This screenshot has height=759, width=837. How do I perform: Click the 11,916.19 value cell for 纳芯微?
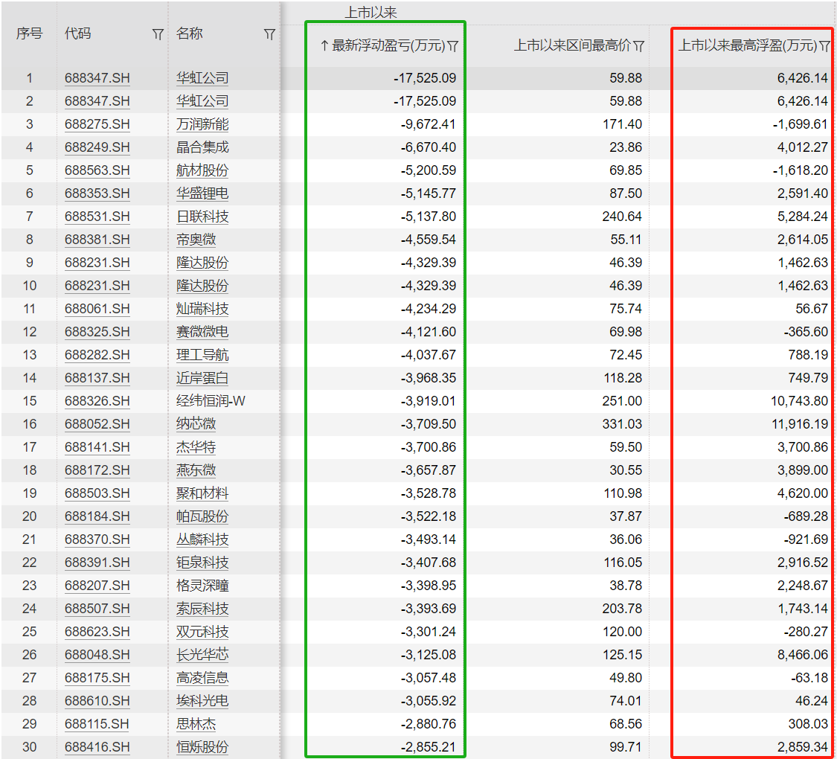[799, 424]
